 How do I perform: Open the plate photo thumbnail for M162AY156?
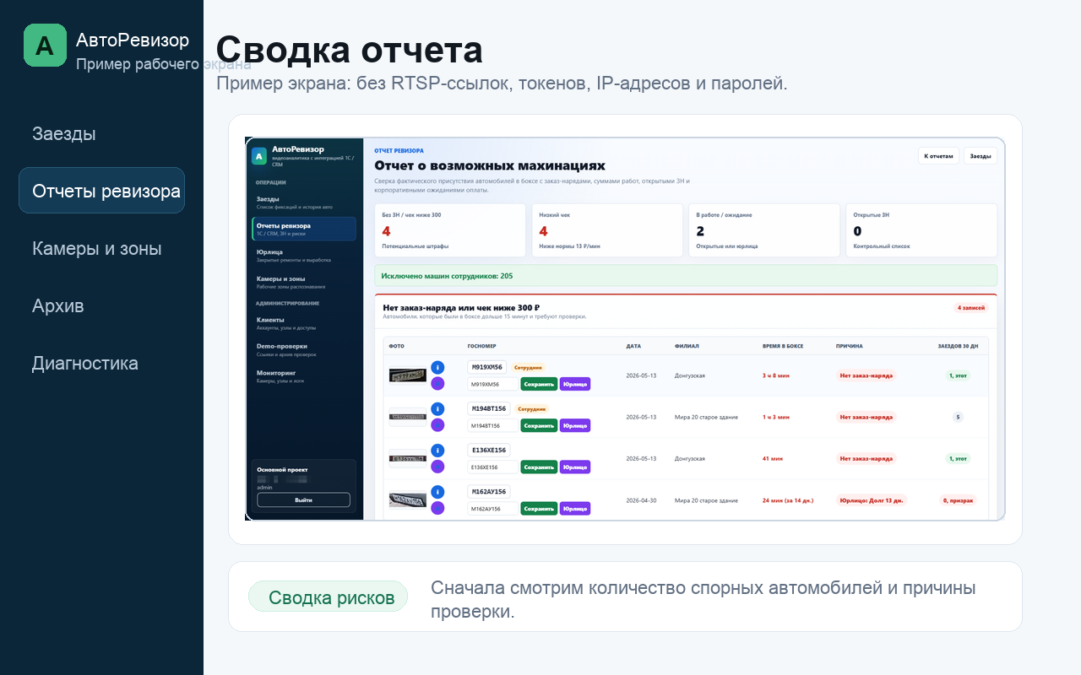pos(408,500)
